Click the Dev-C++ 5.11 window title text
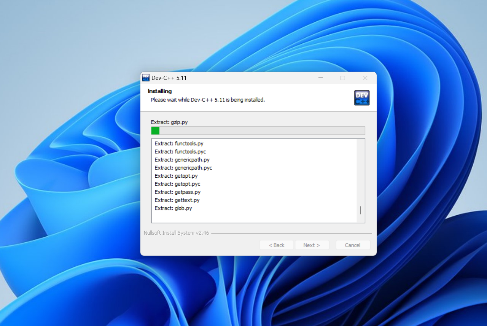The width and height of the screenshot is (487, 326). [x=169, y=78]
